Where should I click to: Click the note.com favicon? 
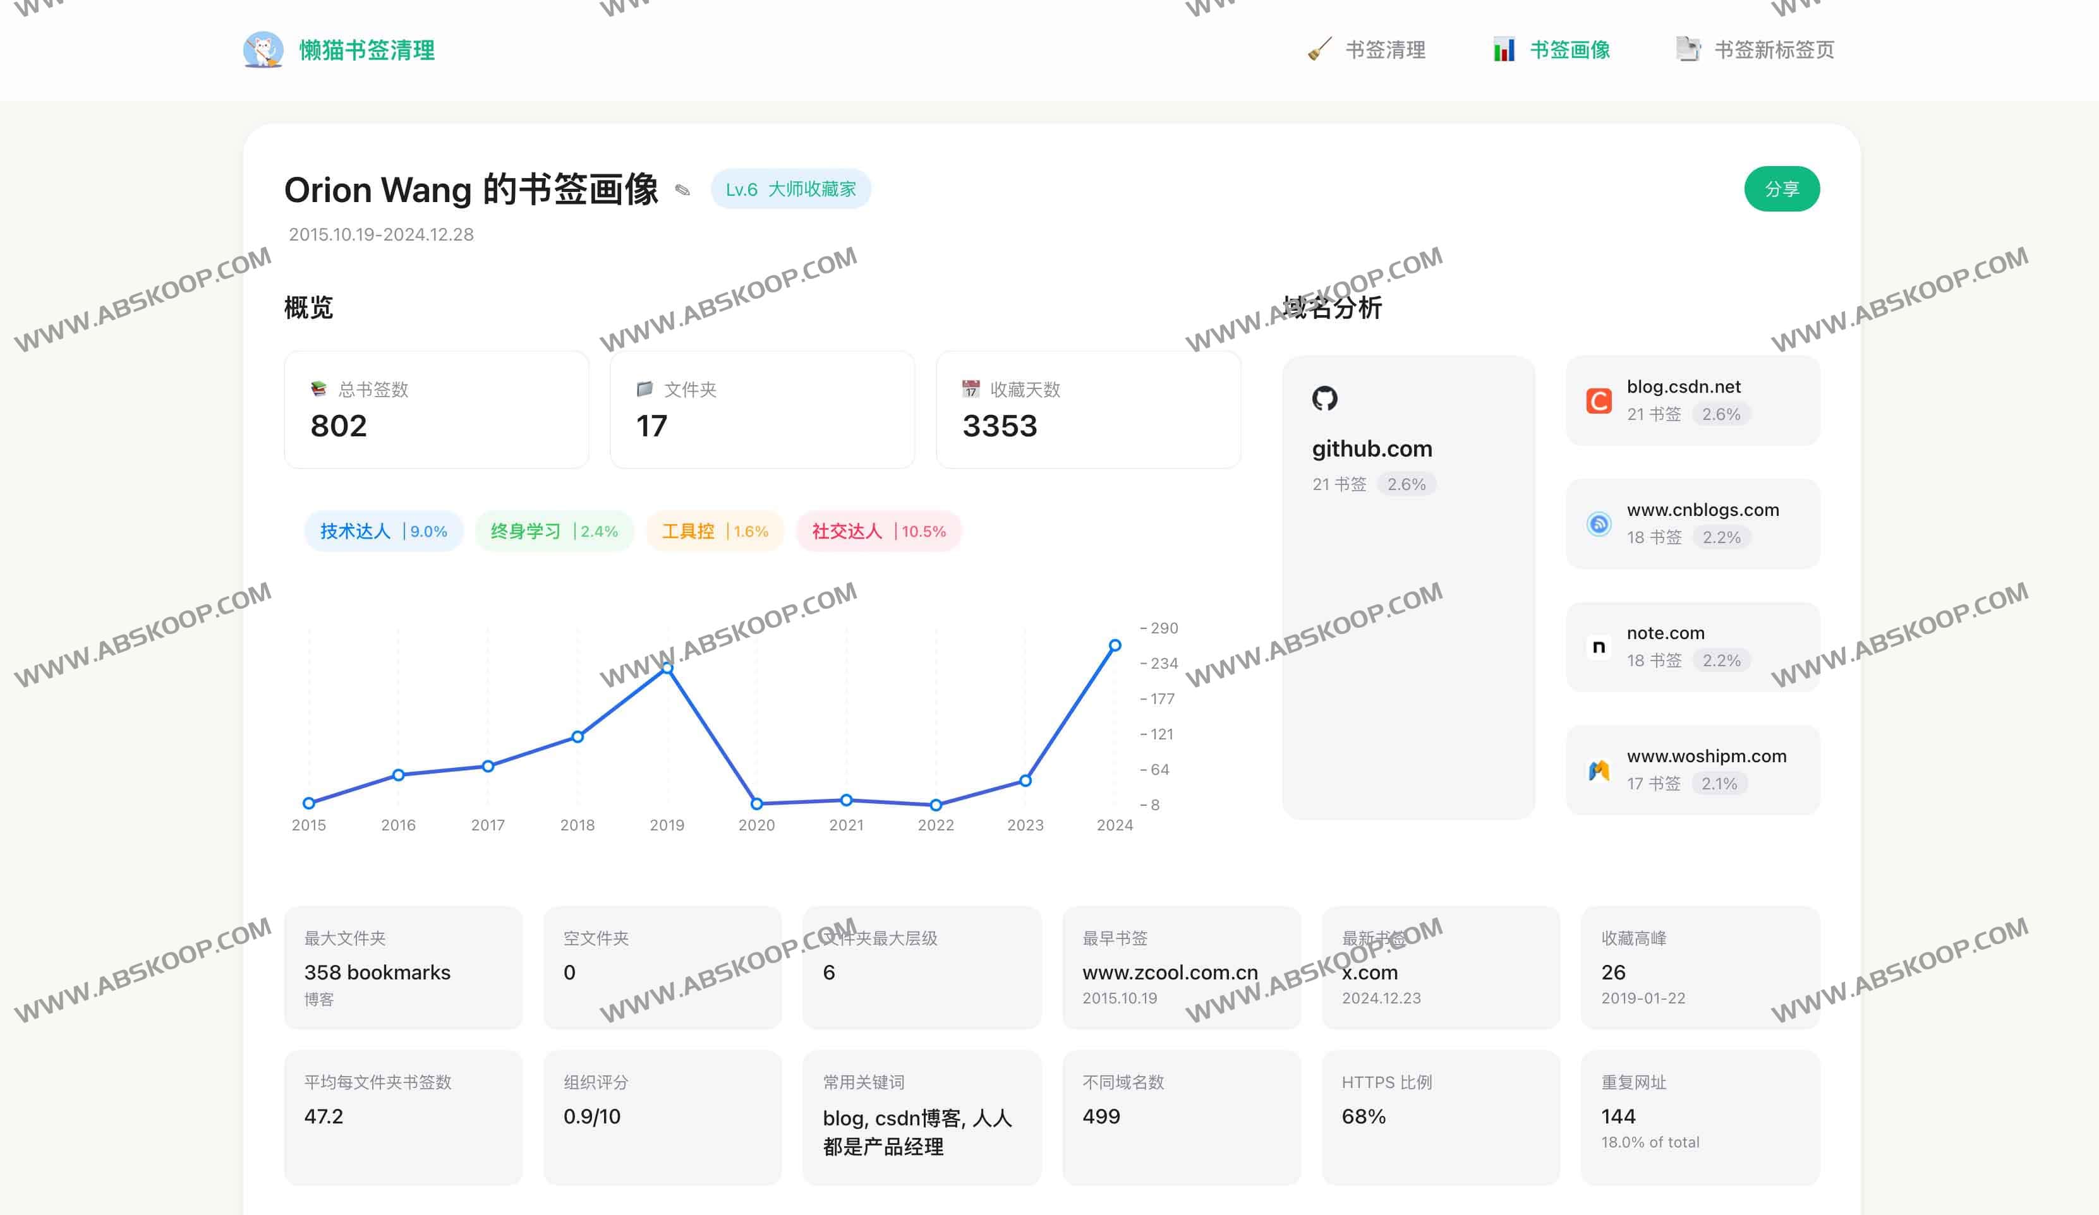(x=1599, y=647)
